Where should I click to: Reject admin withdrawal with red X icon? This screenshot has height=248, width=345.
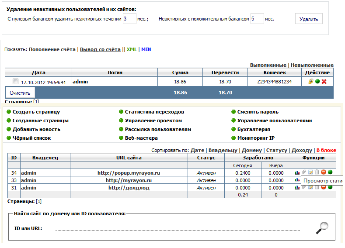pos(324,82)
